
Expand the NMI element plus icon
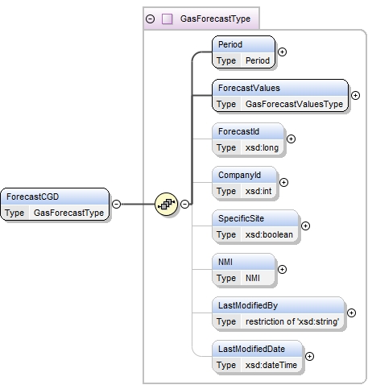(x=282, y=269)
